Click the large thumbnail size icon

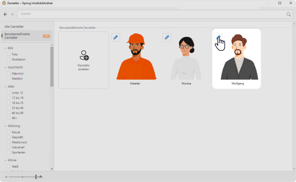(x=41, y=176)
